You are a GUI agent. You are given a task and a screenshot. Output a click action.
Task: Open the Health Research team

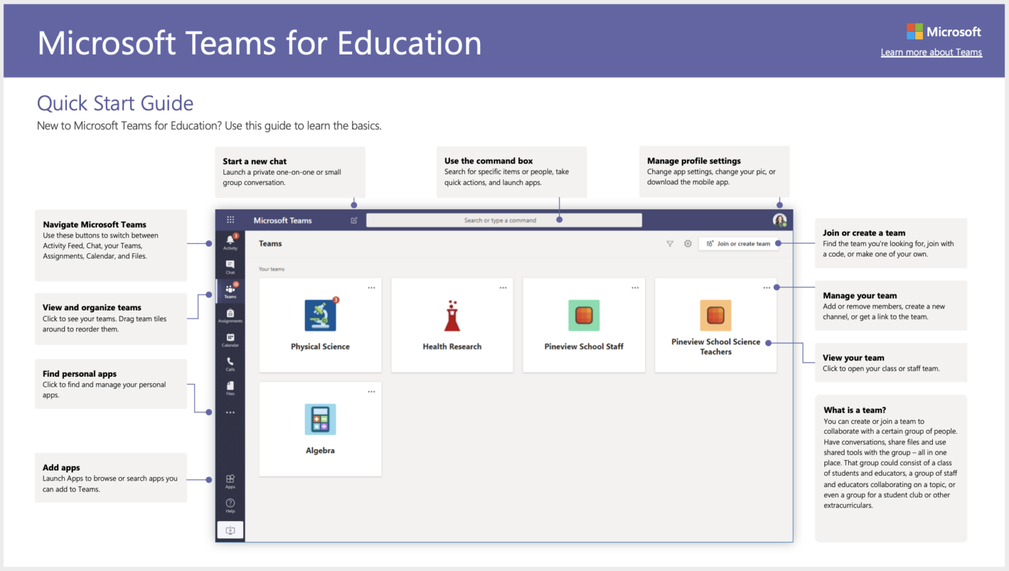[x=452, y=325]
